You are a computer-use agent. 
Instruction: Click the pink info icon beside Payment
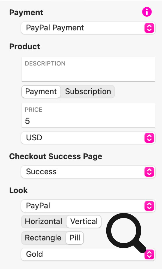tap(147, 12)
